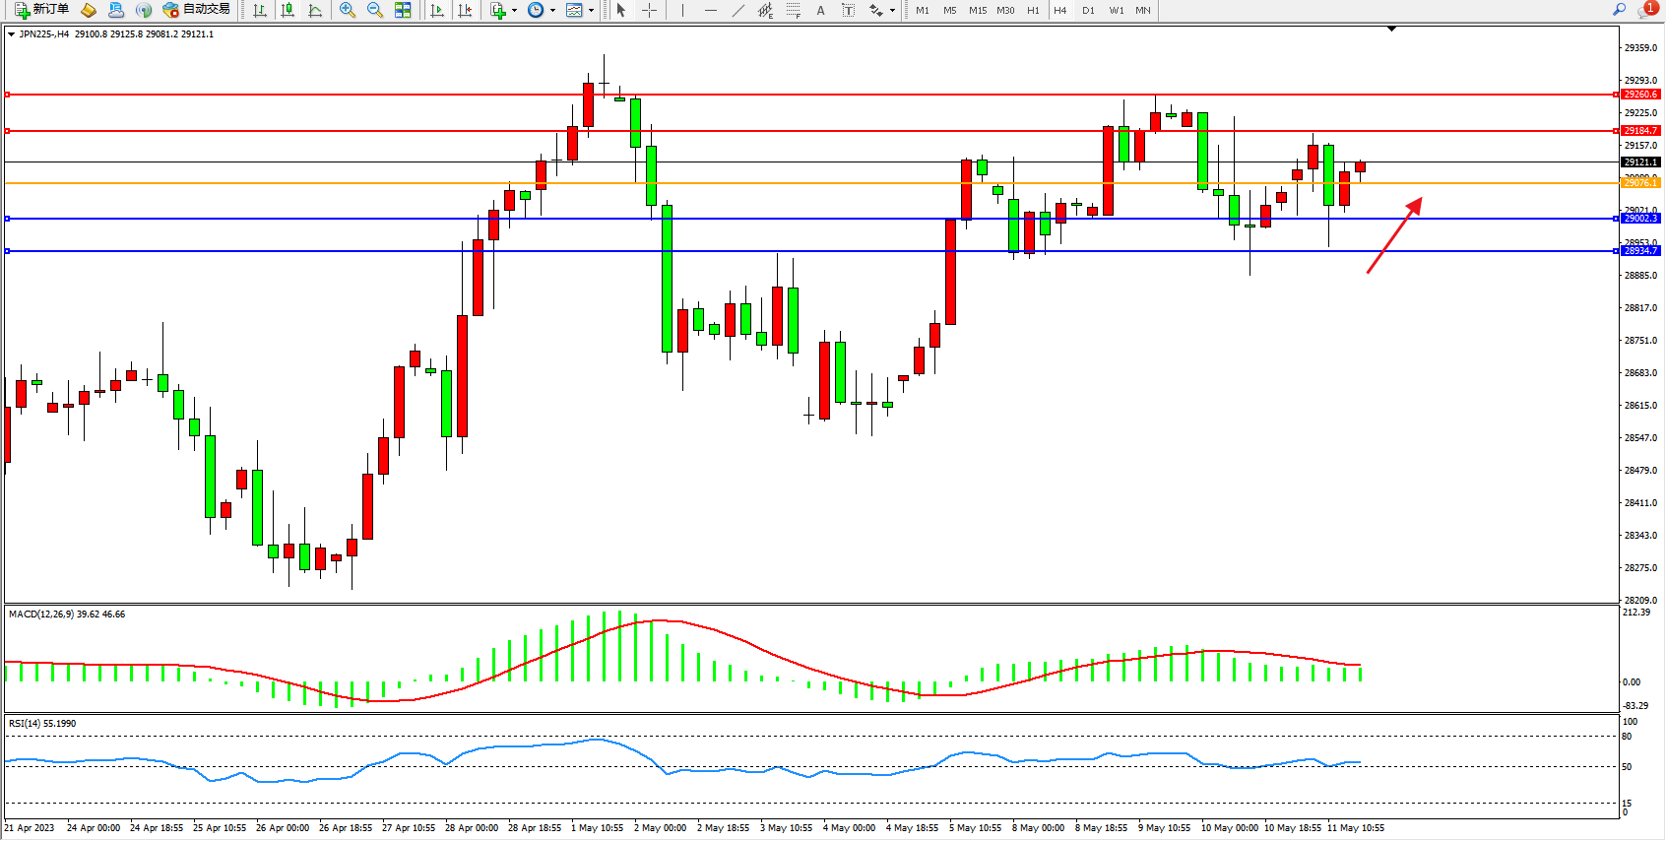This screenshot has width=1666, height=841.
Task: Toggle the chart auto-scroll button
Action: click(437, 10)
